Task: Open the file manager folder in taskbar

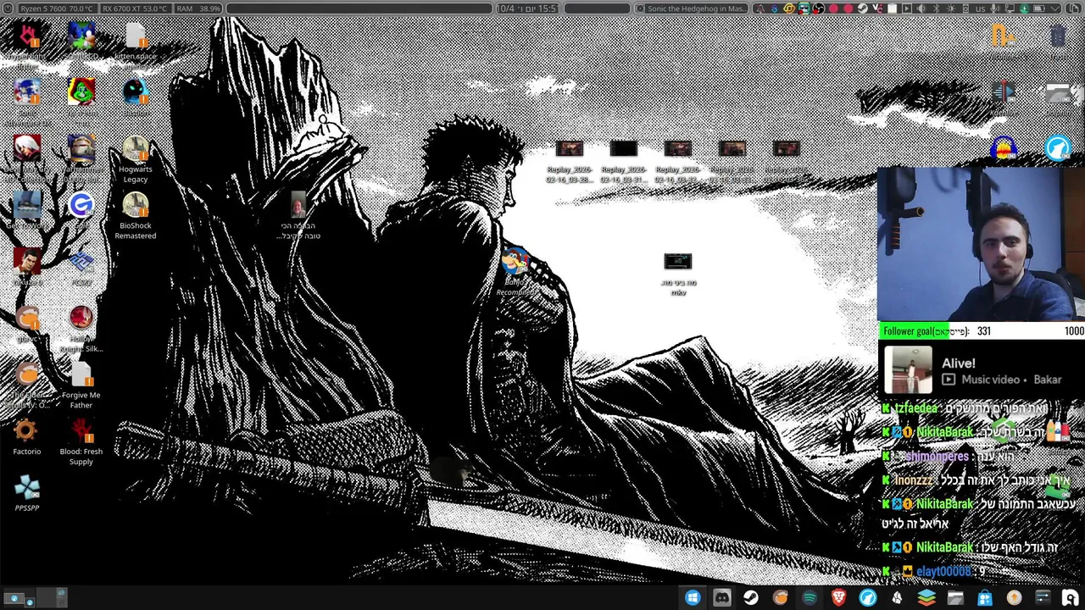Action: click(955, 598)
